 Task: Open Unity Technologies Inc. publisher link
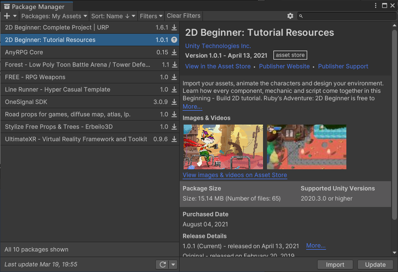(x=218, y=46)
